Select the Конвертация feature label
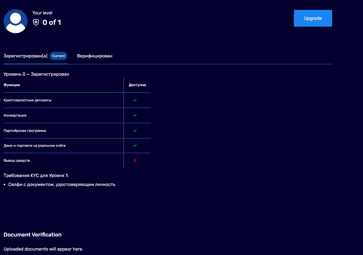Screen dimensions: 363x255 tap(15, 115)
